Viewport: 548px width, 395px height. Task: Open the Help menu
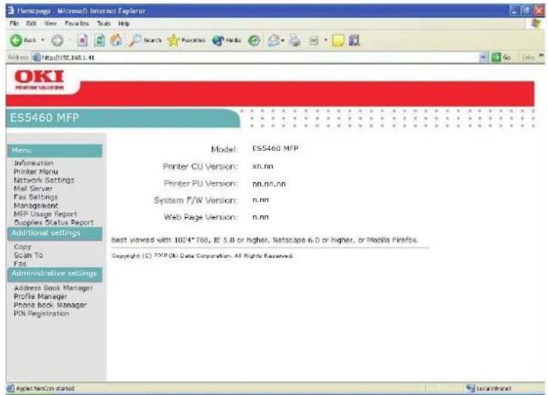(124, 24)
